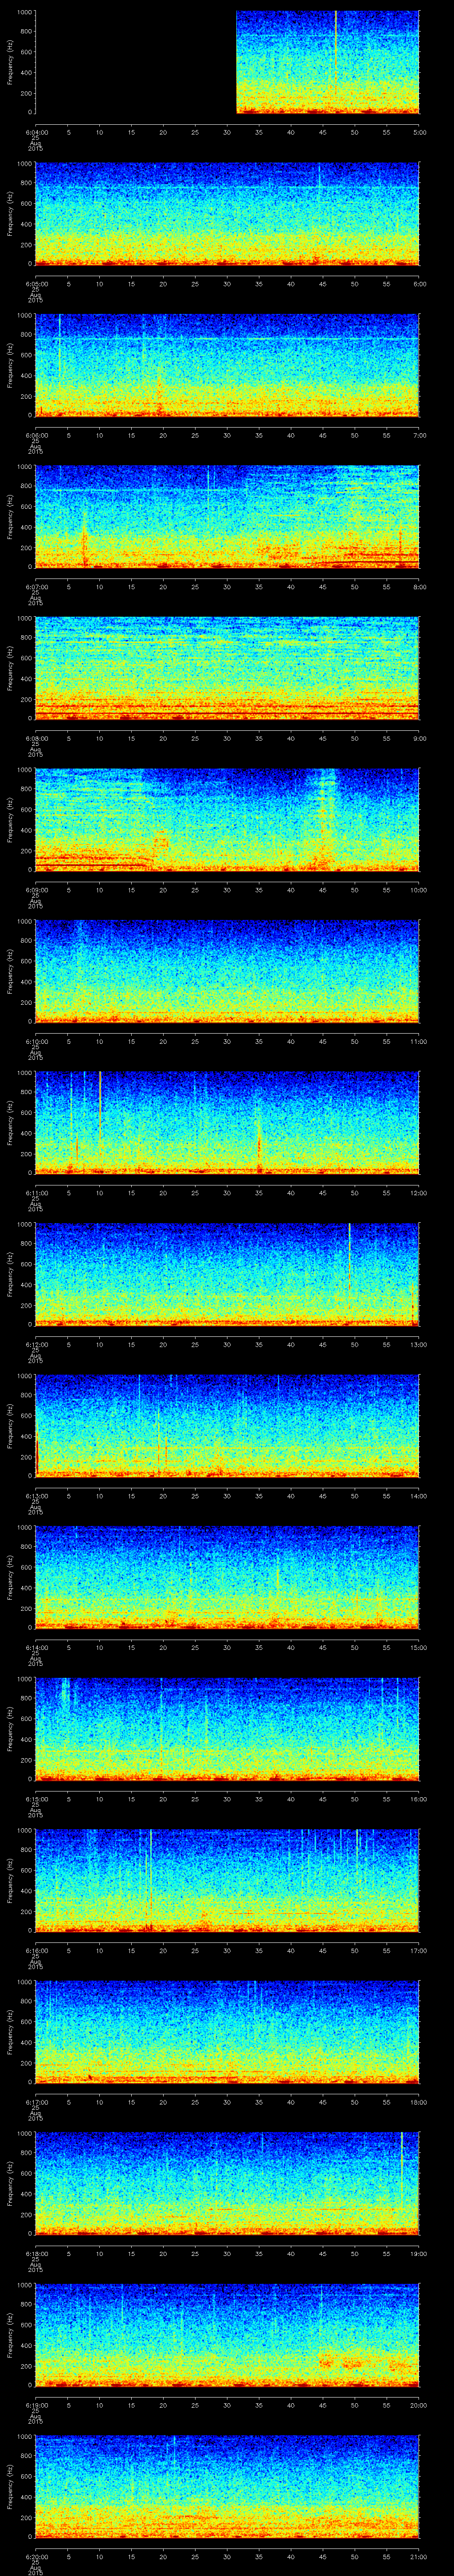This screenshot has height=2576, width=454.
Task: Click the "6:12:00" start time label
Action: pyautogui.click(x=36, y=1344)
